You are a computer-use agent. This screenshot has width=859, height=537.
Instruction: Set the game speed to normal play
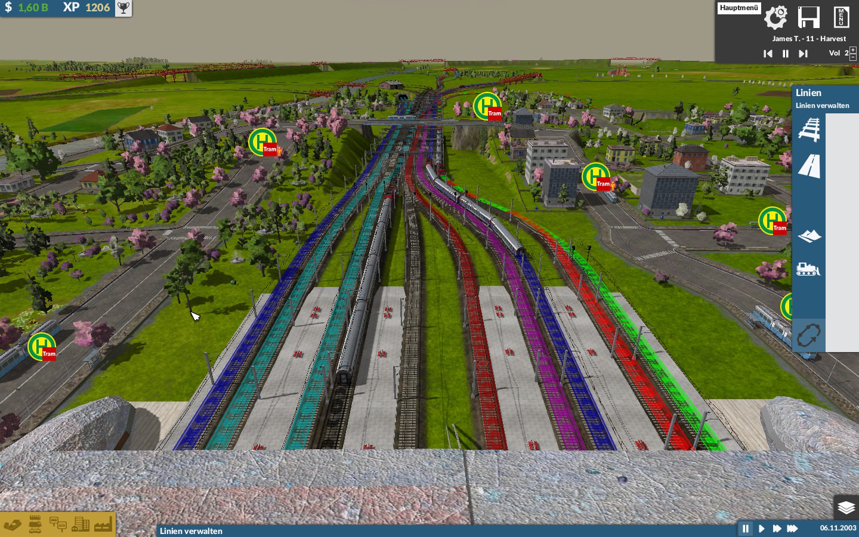coord(761,529)
